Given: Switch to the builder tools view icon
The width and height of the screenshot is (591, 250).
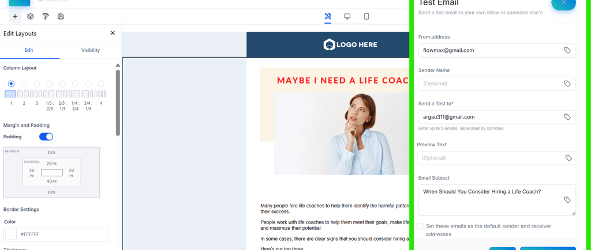Looking at the screenshot, I should coord(328,17).
